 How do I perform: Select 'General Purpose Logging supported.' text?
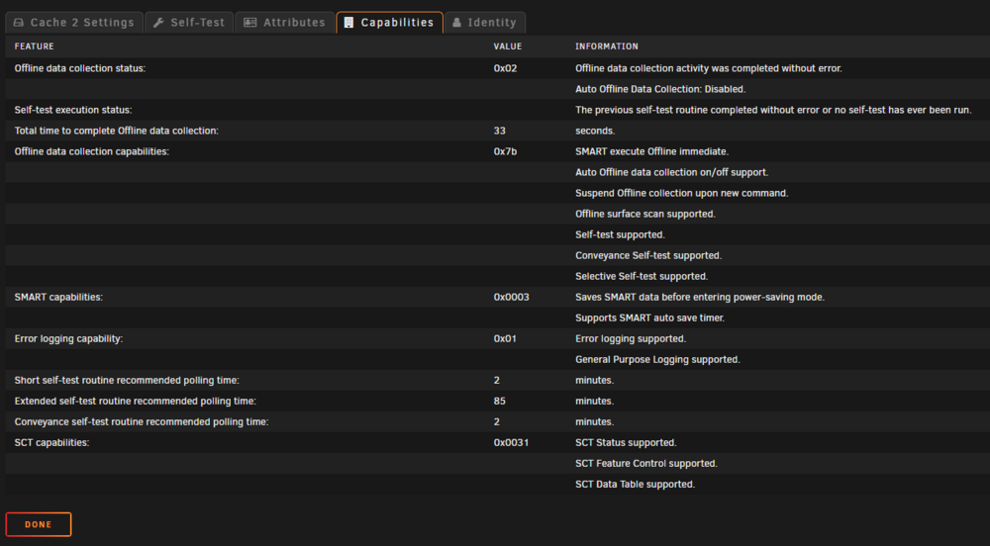click(x=658, y=359)
